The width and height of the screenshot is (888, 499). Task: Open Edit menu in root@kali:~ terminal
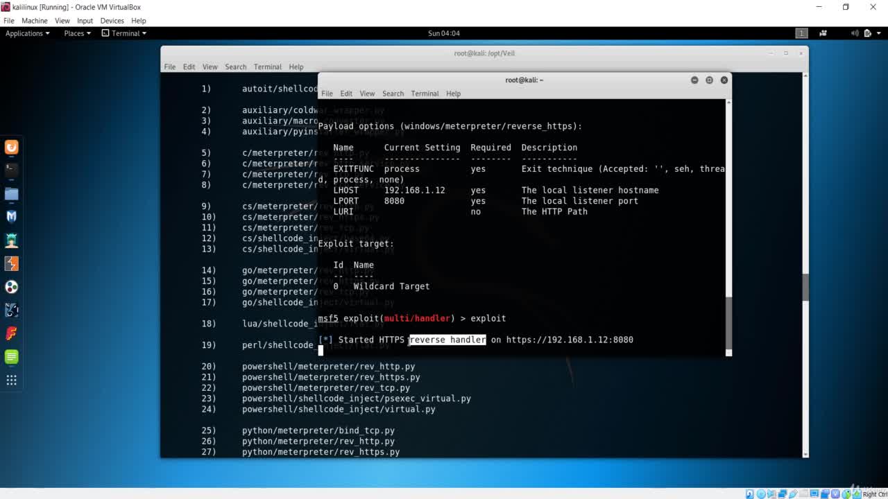[x=346, y=94]
